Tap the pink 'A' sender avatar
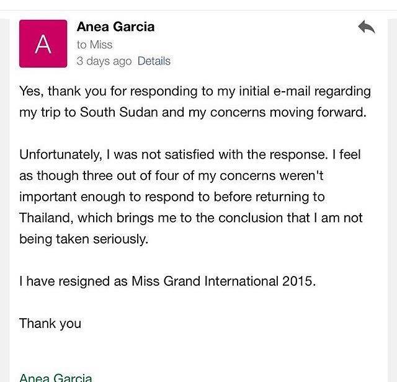 43,43
